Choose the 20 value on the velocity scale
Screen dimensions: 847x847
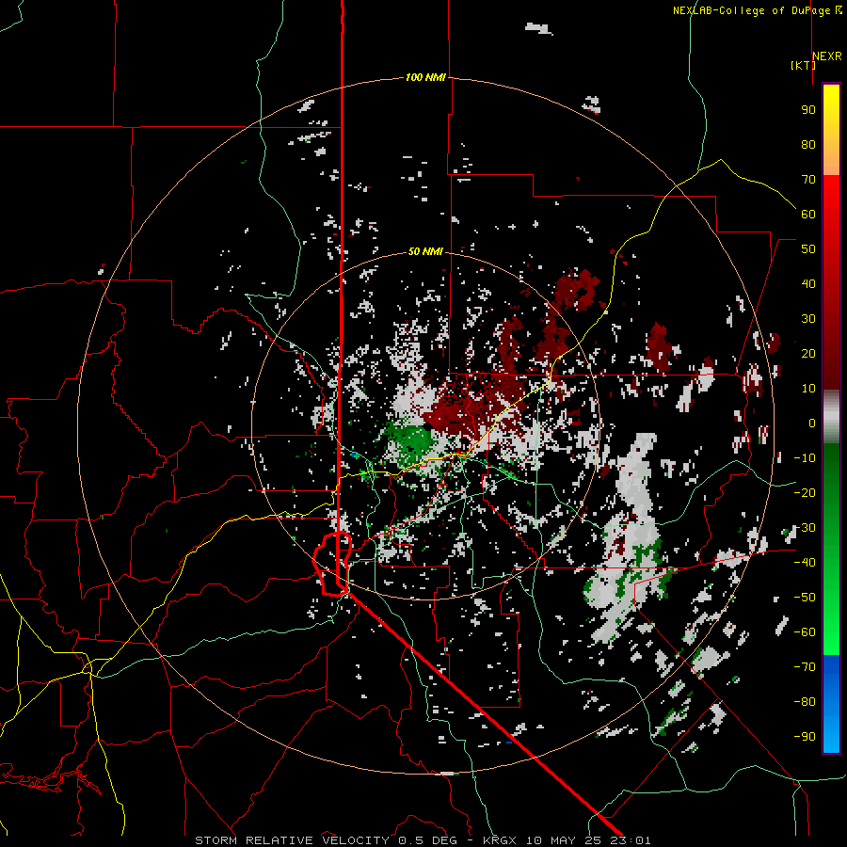point(808,354)
